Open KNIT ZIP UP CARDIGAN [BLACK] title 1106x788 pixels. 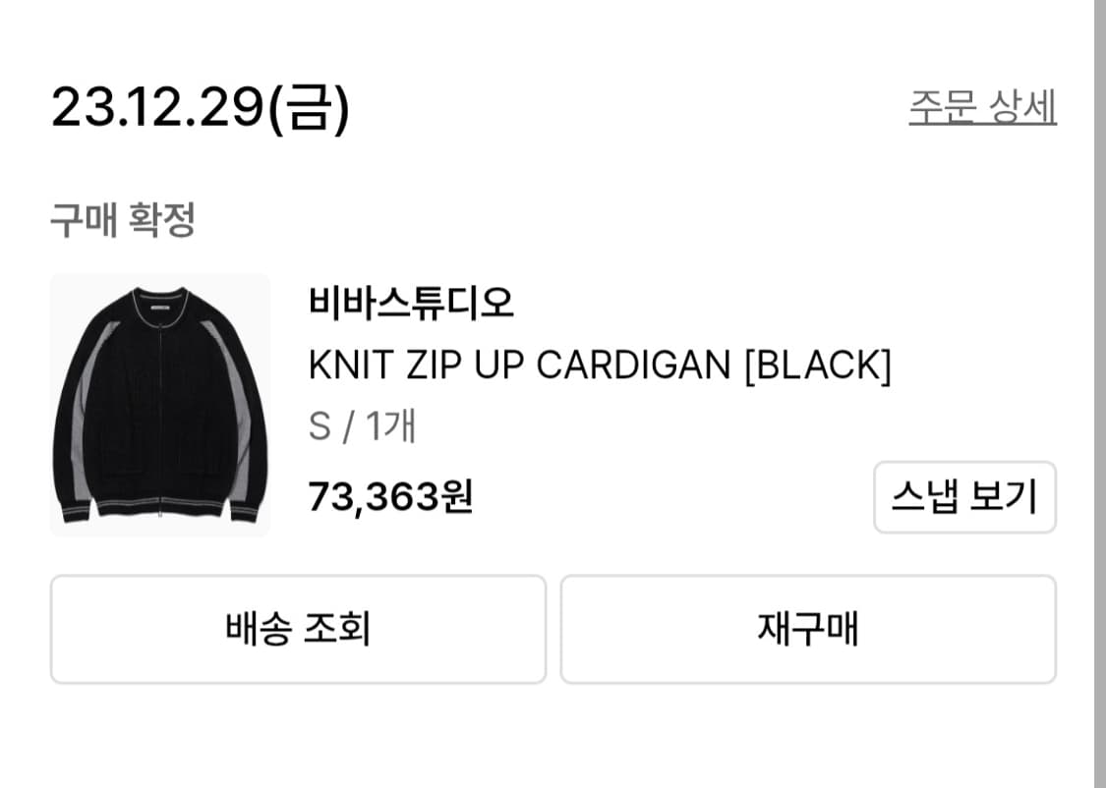pos(601,366)
